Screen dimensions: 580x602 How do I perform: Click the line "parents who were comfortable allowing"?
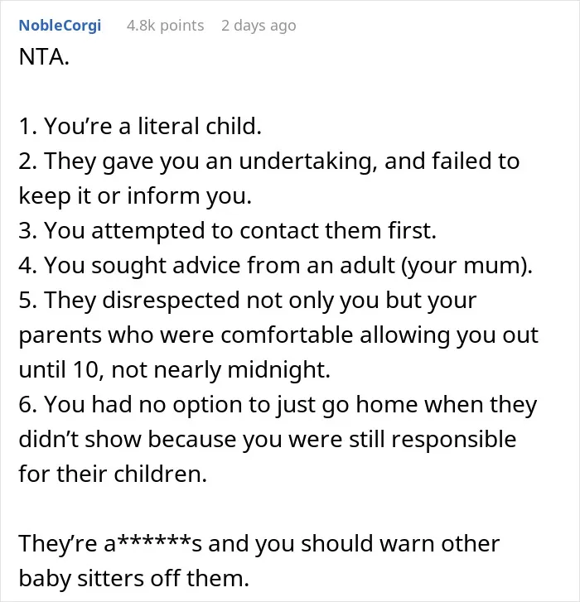278,335
